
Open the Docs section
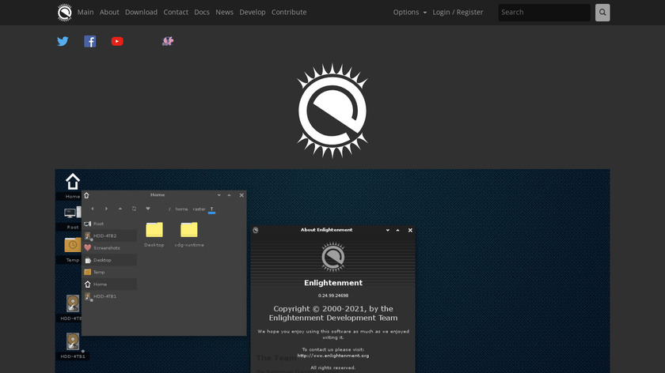click(x=202, y=13)
